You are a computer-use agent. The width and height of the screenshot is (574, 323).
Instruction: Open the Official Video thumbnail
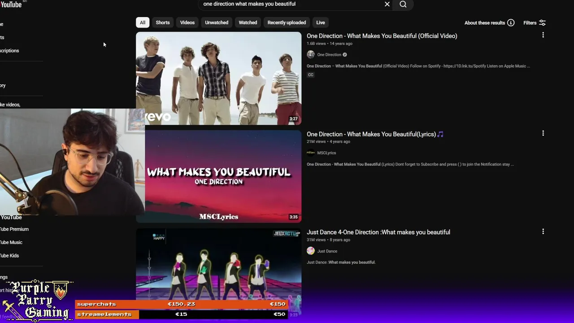(219, 79)
